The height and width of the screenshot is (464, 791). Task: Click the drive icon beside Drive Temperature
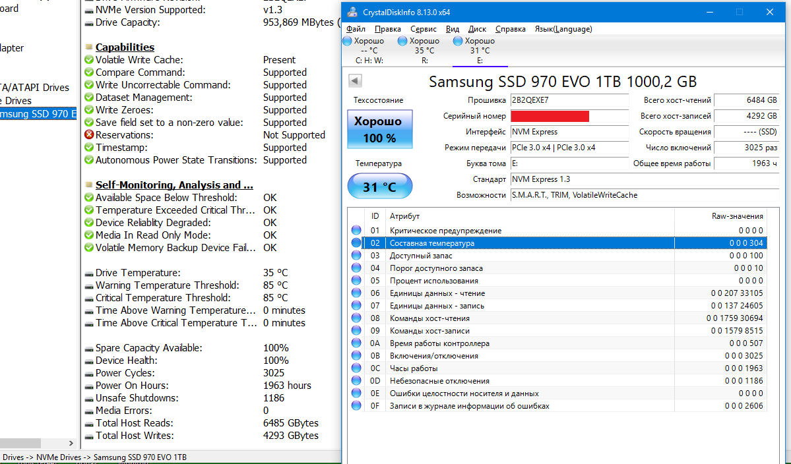pyautogui.click(x=89, y=274)
